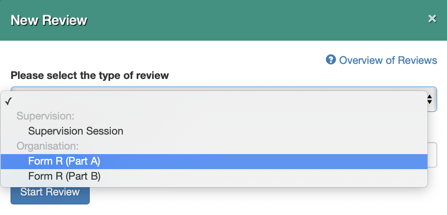Focus the partly hidden input field at right
This screenshot has height=215, width=447.
(x=432, y=155)
